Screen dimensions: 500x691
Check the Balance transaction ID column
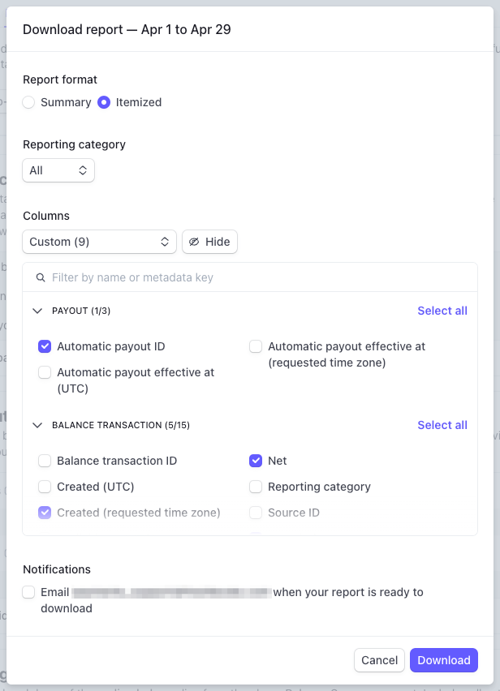click(45, 461)
